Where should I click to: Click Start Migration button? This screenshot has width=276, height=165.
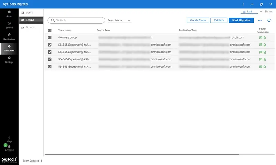click(241, 20)
